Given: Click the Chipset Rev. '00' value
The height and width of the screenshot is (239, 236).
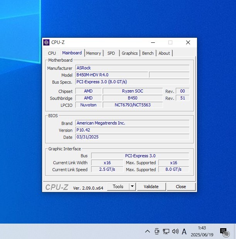Looking at the screenshot, I should (x=183, y=91).
